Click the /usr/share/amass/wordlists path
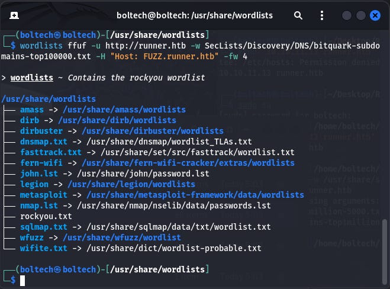Screen dimensions: 390x289 click(x=124, y=110)
